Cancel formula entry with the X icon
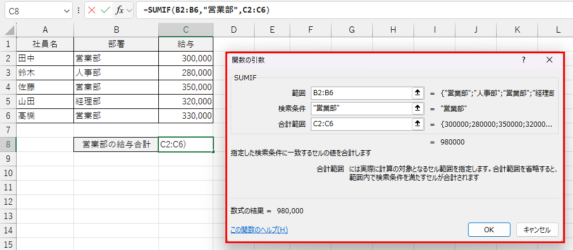This screenshot has width=573, height=250. 92,10
